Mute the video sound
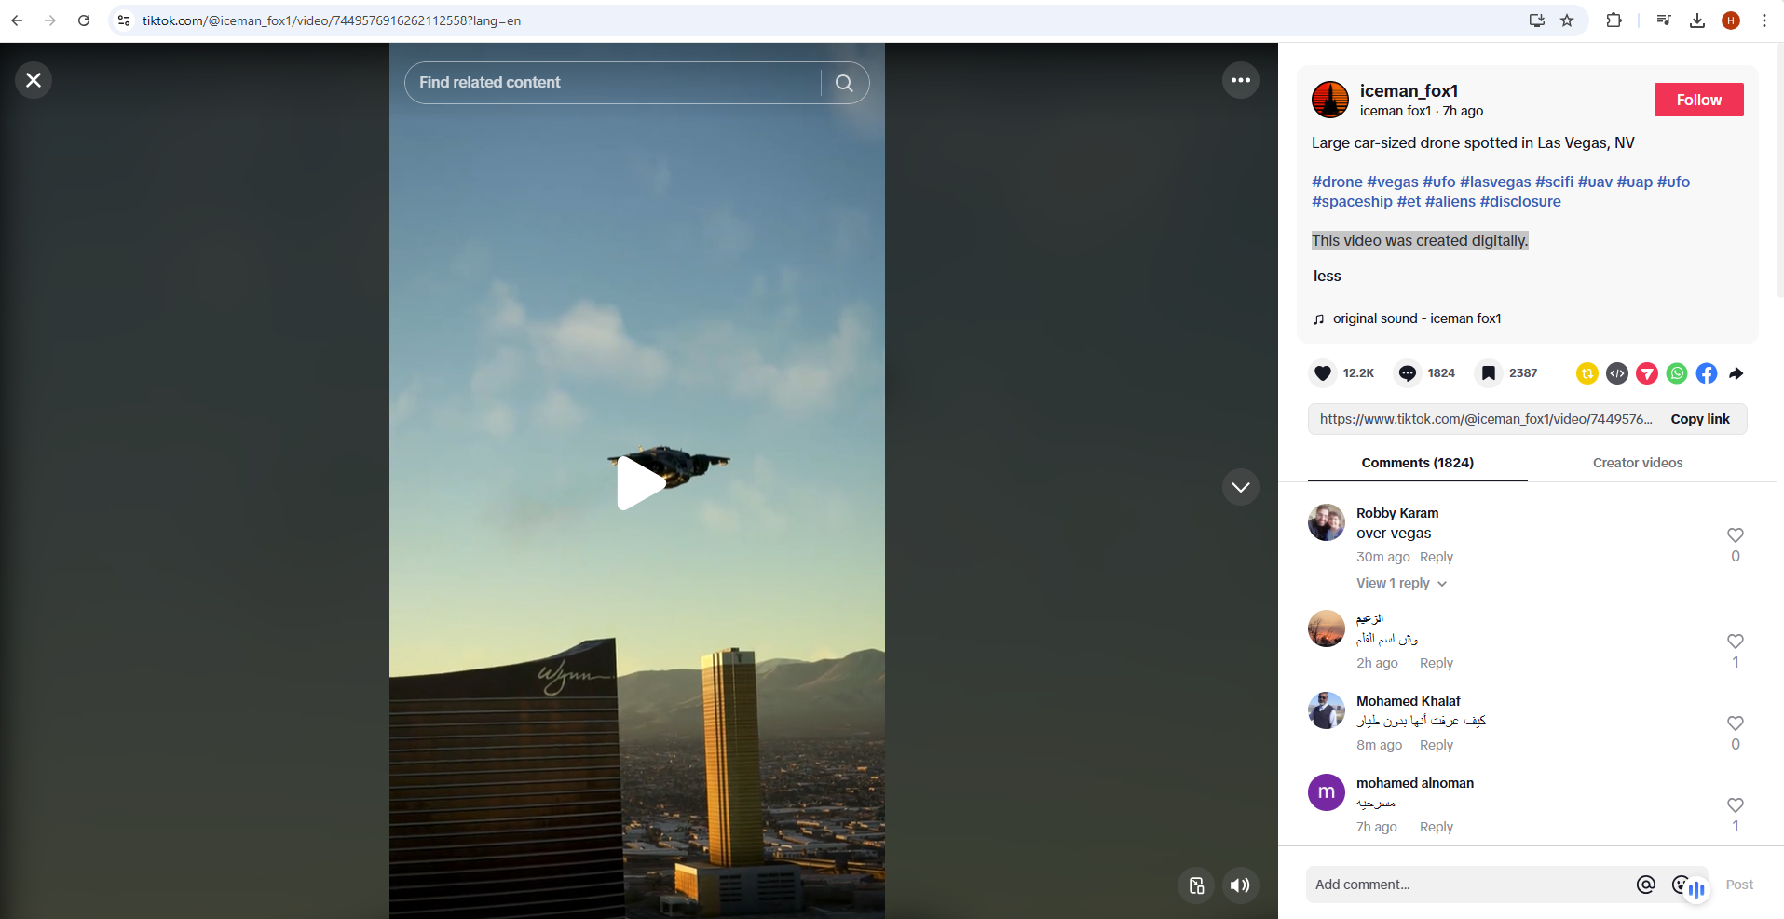The image size is (1784, 919). pos(1240,885)
